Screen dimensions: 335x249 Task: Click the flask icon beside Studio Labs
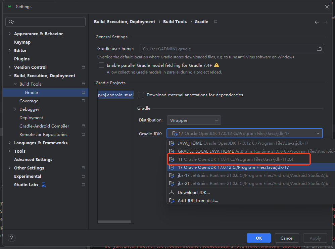pos(44,185)
